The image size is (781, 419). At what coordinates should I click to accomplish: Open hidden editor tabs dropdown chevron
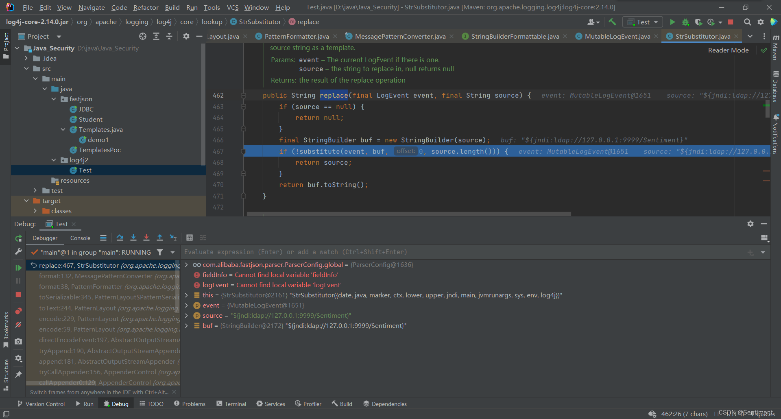click(750, 36)
